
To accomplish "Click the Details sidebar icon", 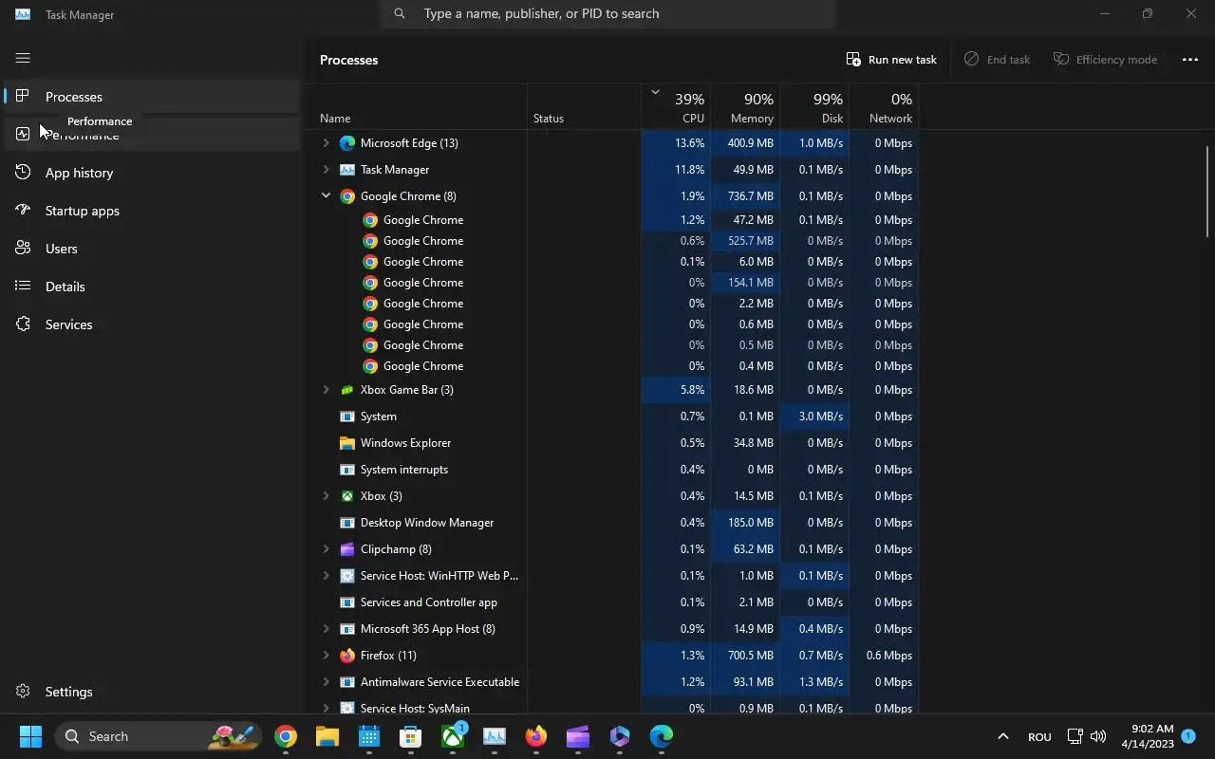I will [x=23, y=286].
